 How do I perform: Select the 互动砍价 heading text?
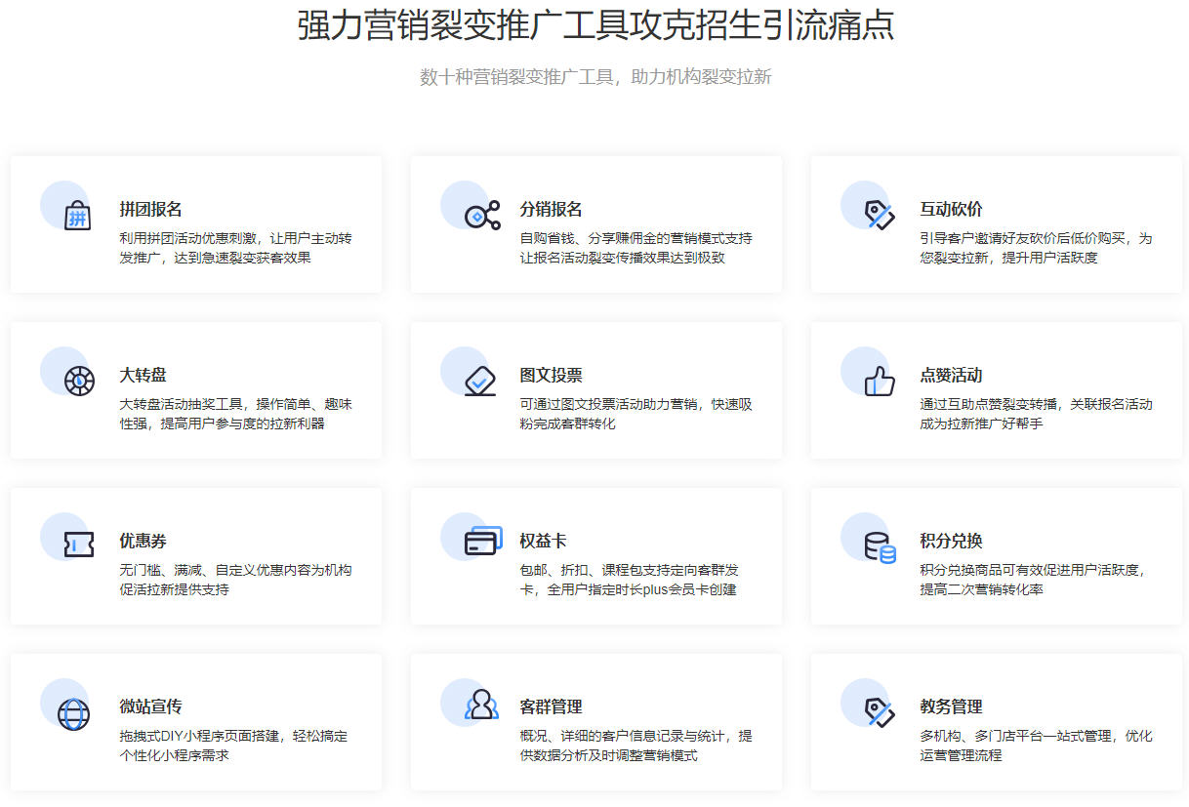point(951,210)
